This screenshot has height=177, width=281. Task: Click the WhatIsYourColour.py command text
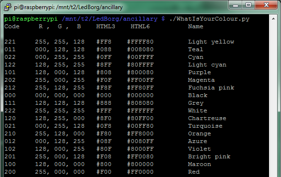point(209,19)
